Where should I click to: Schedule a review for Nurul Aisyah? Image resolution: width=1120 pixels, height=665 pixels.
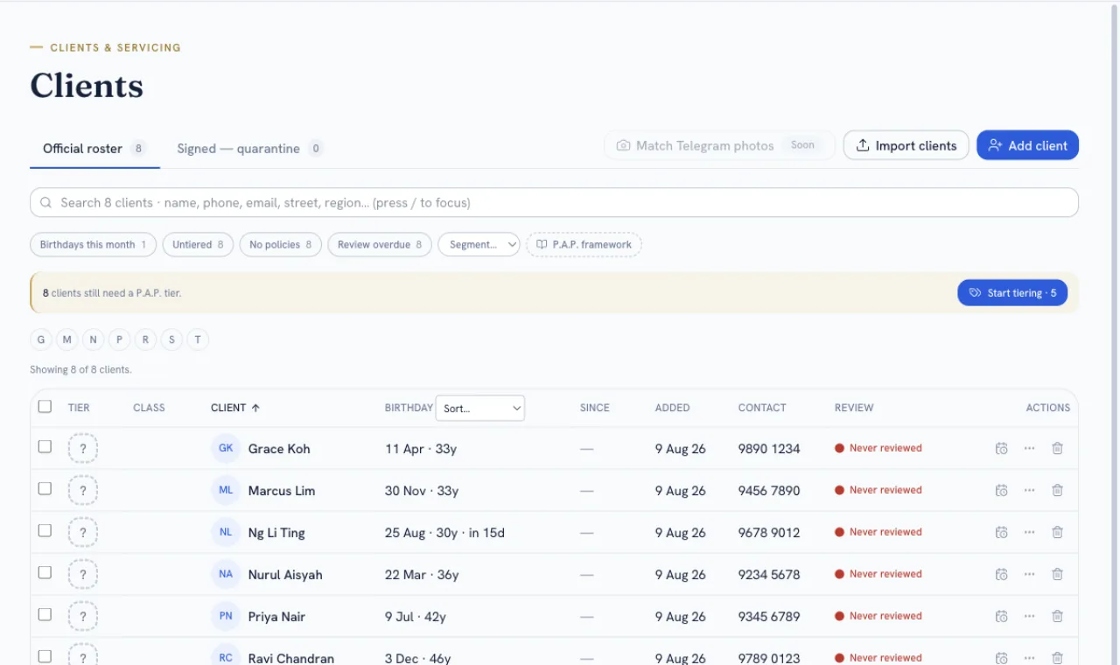1002,575
